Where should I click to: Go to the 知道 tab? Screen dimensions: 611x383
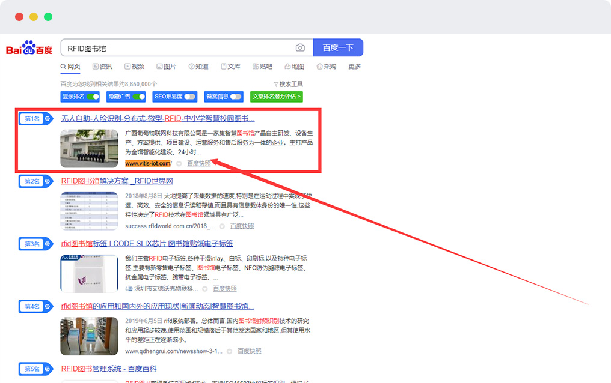coord(198,67)
